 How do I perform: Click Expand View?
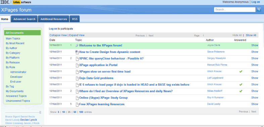point(77,35)
